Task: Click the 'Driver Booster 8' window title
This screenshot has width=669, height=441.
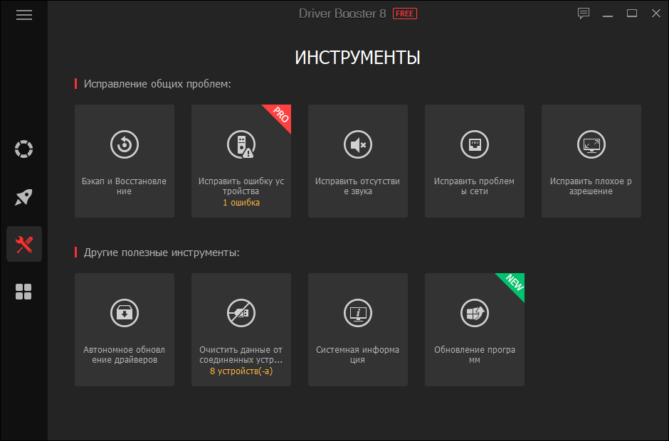Action: click(342, 14)
